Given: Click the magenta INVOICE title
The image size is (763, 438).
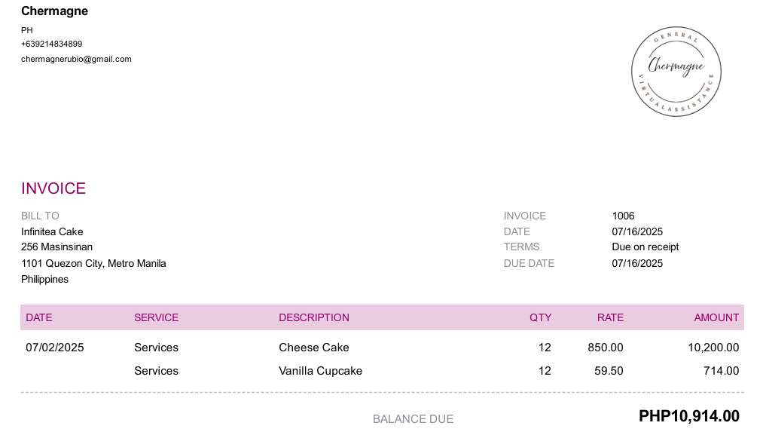Looking at the screenshot, I should coord(53,188).
